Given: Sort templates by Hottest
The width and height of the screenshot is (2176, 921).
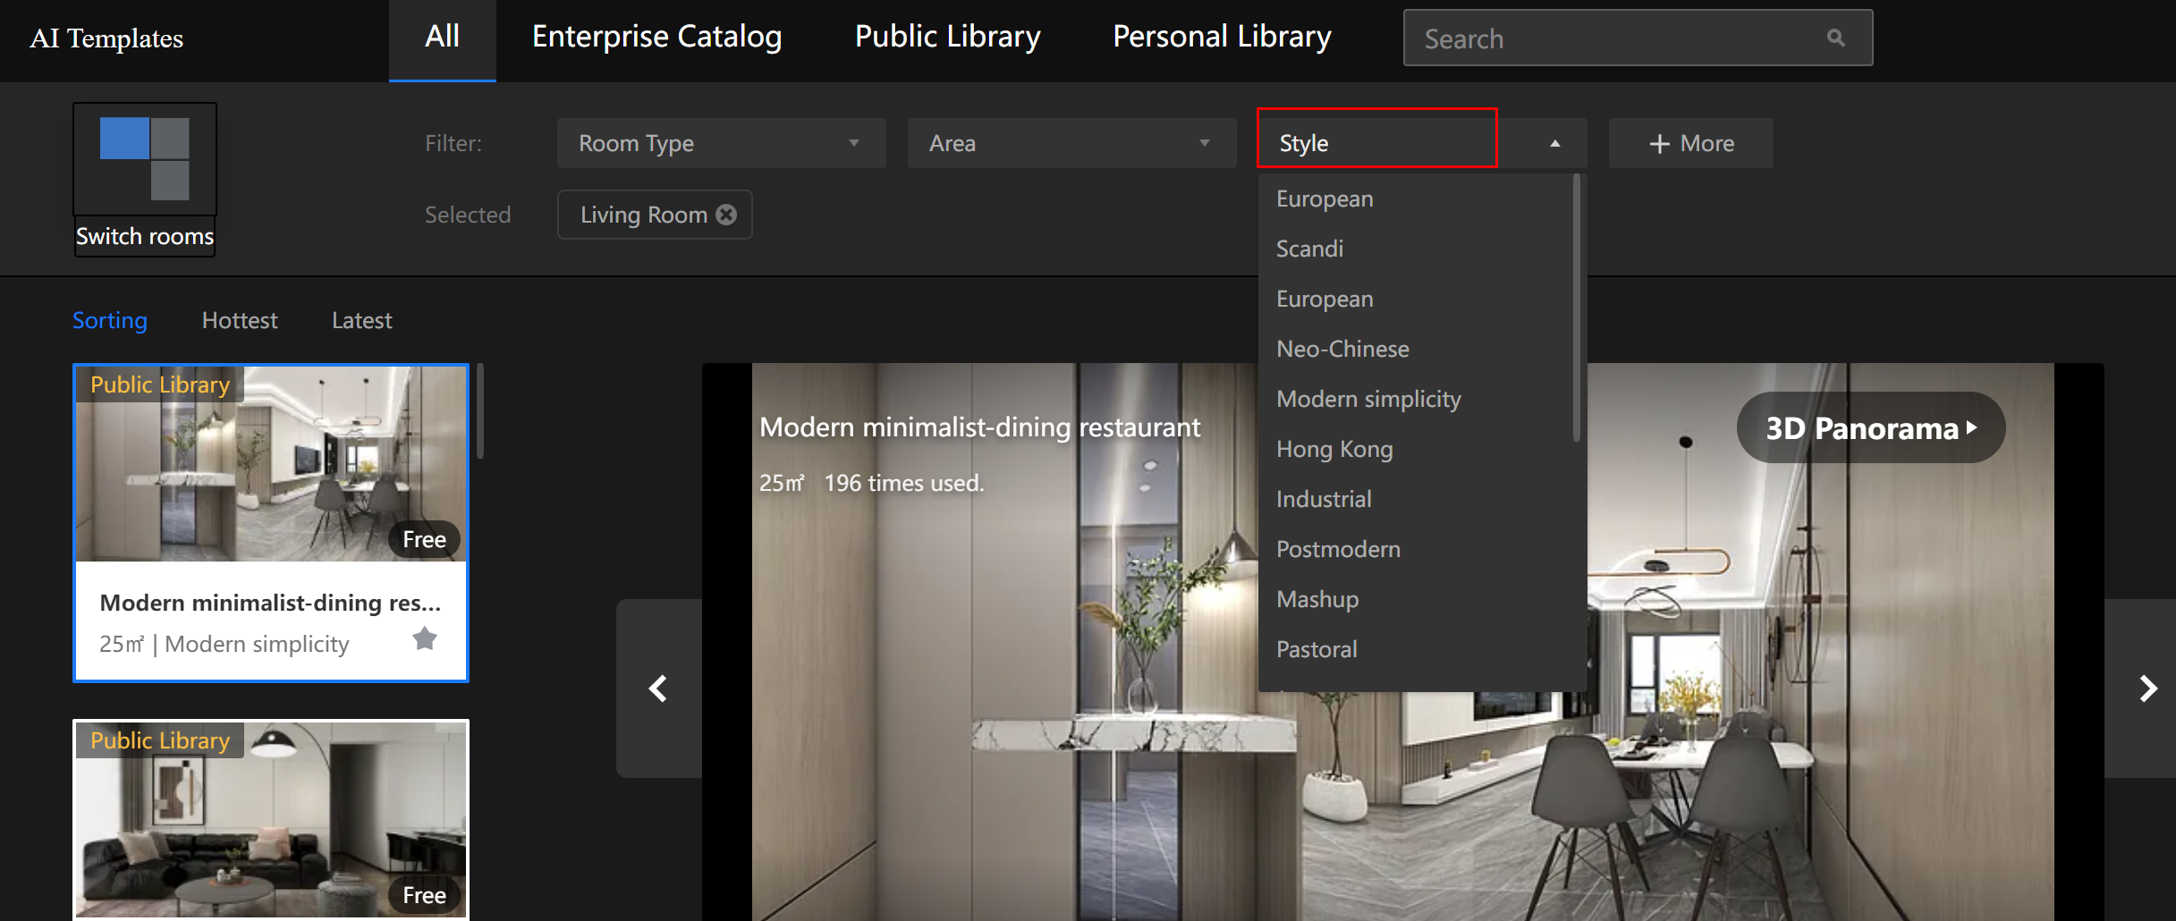Looking at the screenshot, I should pyautogui.click(x=240, y=320).
